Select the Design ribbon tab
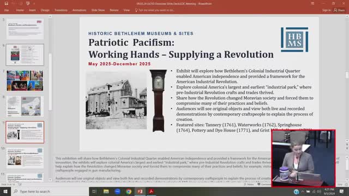 pos(45,10)
